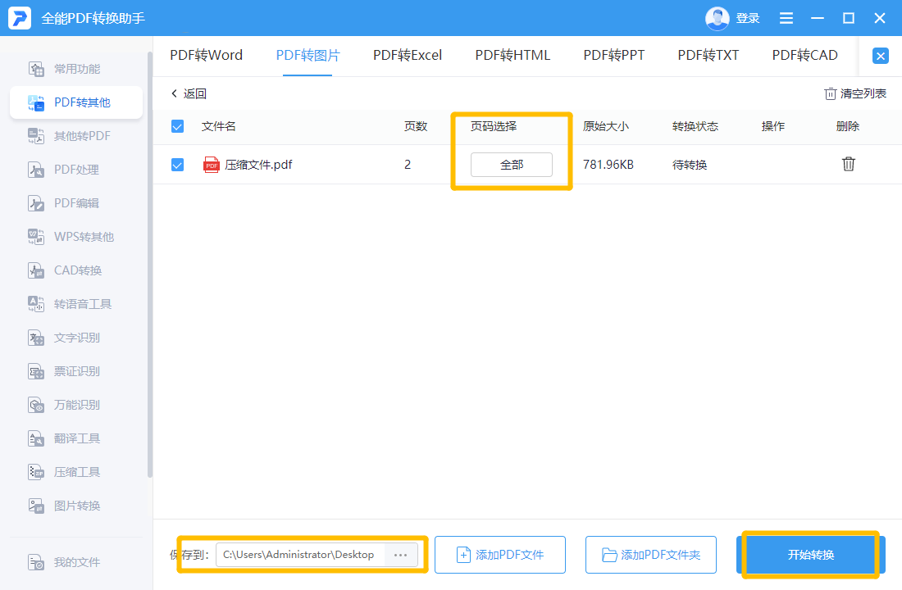Image resolution: width=902 pixels, height=590 pixels.
Task: Close the tab bar with blue X
Action: coord(880,56)
